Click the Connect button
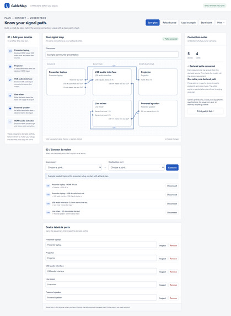 point(172,168)
